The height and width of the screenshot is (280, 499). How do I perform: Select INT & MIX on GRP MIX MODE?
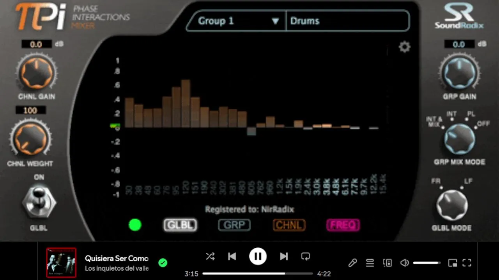(435, 121)
